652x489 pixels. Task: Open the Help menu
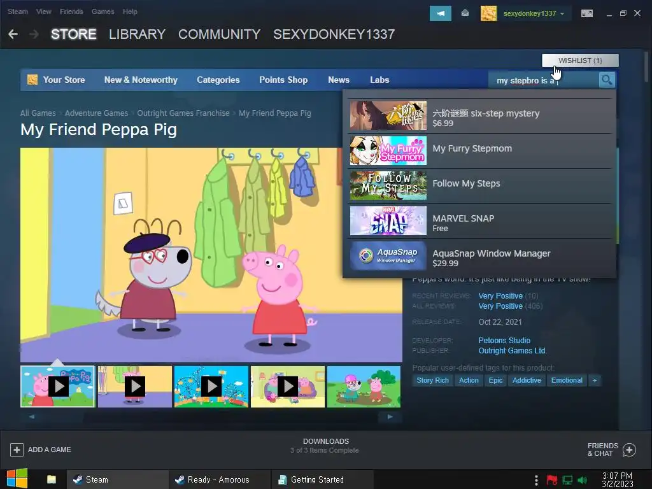130,11
